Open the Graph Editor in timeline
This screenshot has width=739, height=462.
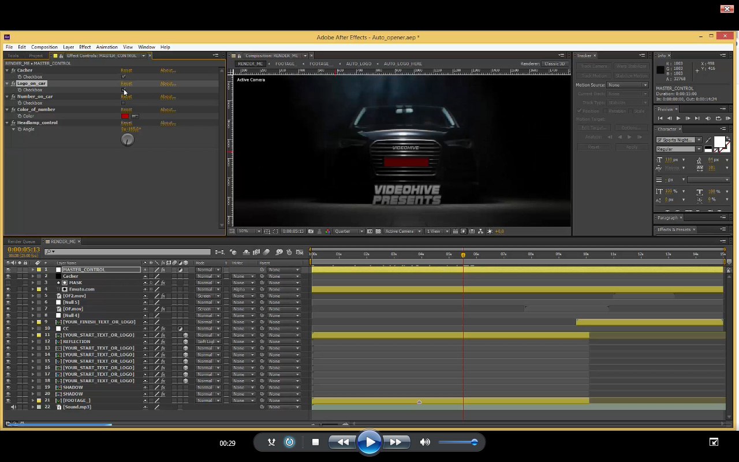click(299, 252)
